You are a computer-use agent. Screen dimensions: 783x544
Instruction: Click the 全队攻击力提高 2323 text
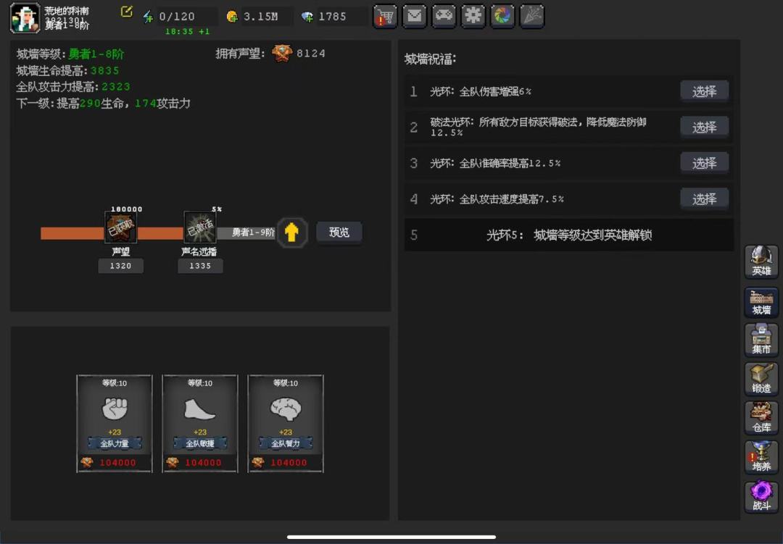(73, 87)
